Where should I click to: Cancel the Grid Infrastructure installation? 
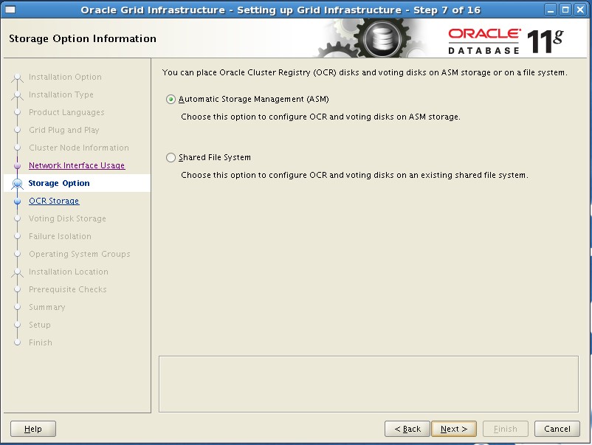click(557, 429)
